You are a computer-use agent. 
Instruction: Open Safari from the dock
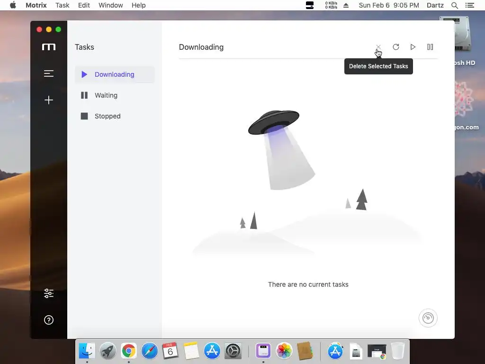[149, 351]
